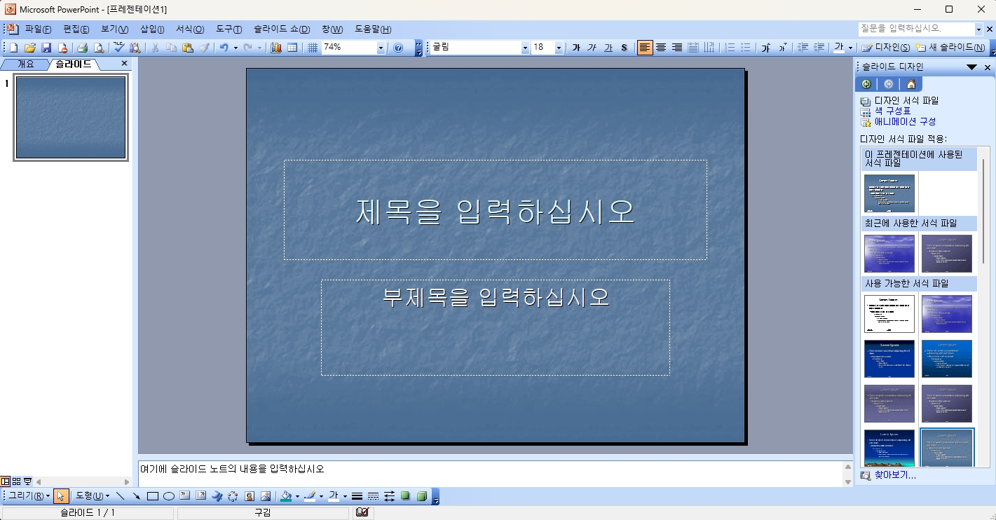Select the Oval drawing tool

coord(169,496)
